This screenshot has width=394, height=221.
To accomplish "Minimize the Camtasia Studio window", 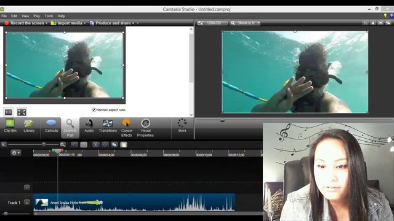I will pos(369,9).
